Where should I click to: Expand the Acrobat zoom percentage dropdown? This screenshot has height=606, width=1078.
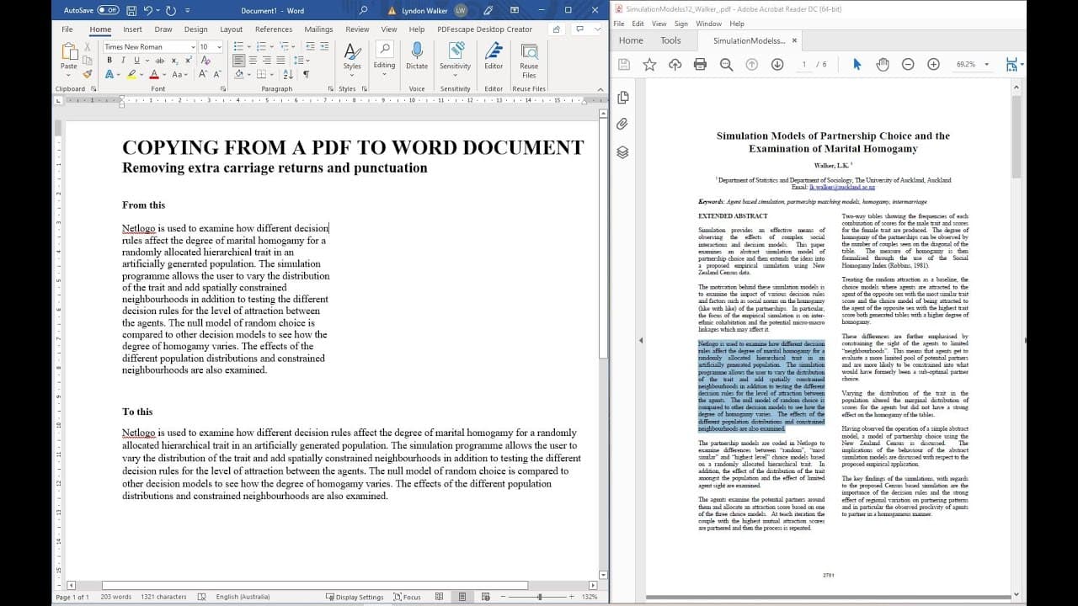(x=984, y=64)
